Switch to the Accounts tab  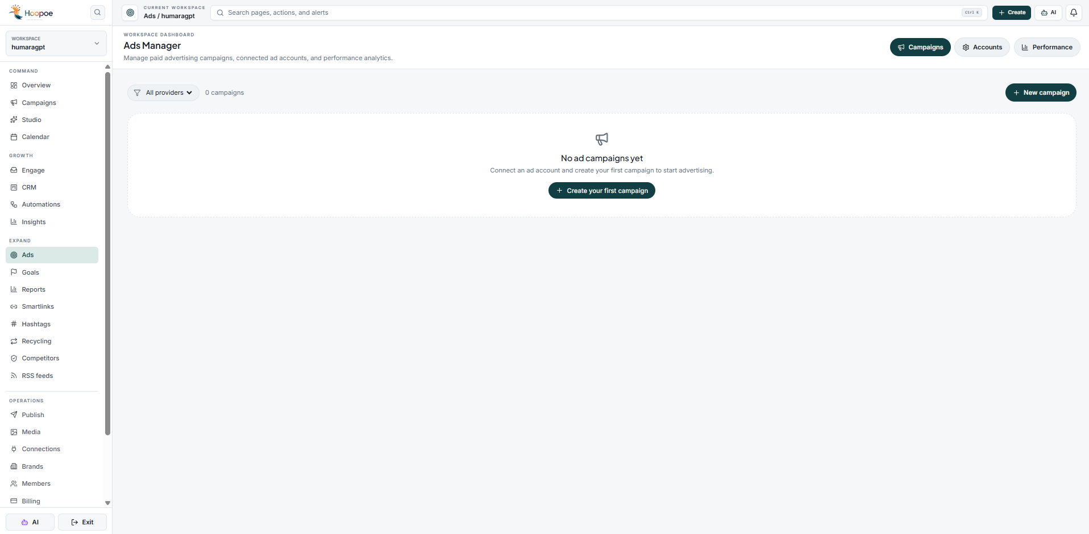[982, 47]
